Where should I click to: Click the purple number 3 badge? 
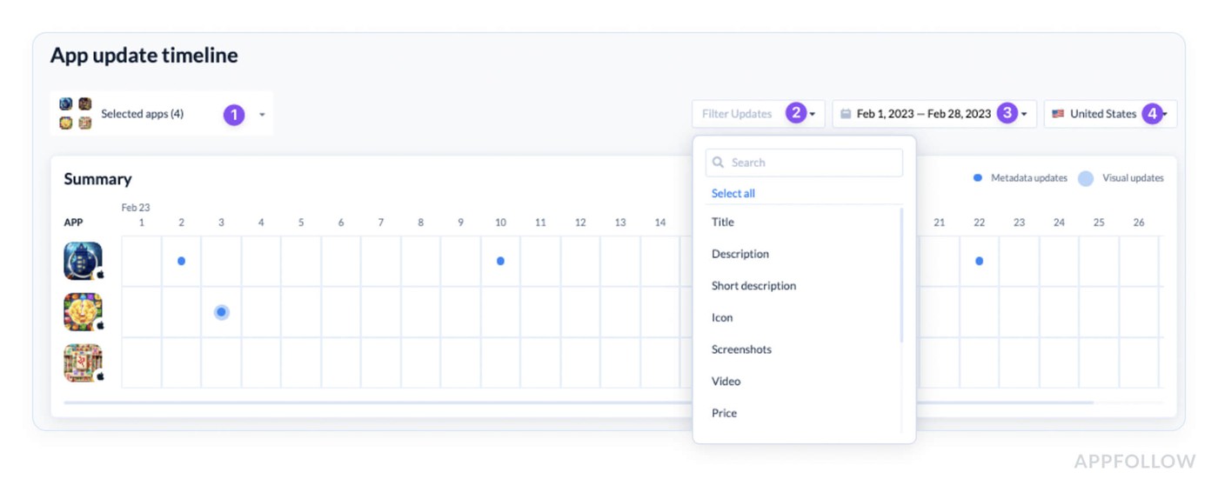[x=1007, y=113]
